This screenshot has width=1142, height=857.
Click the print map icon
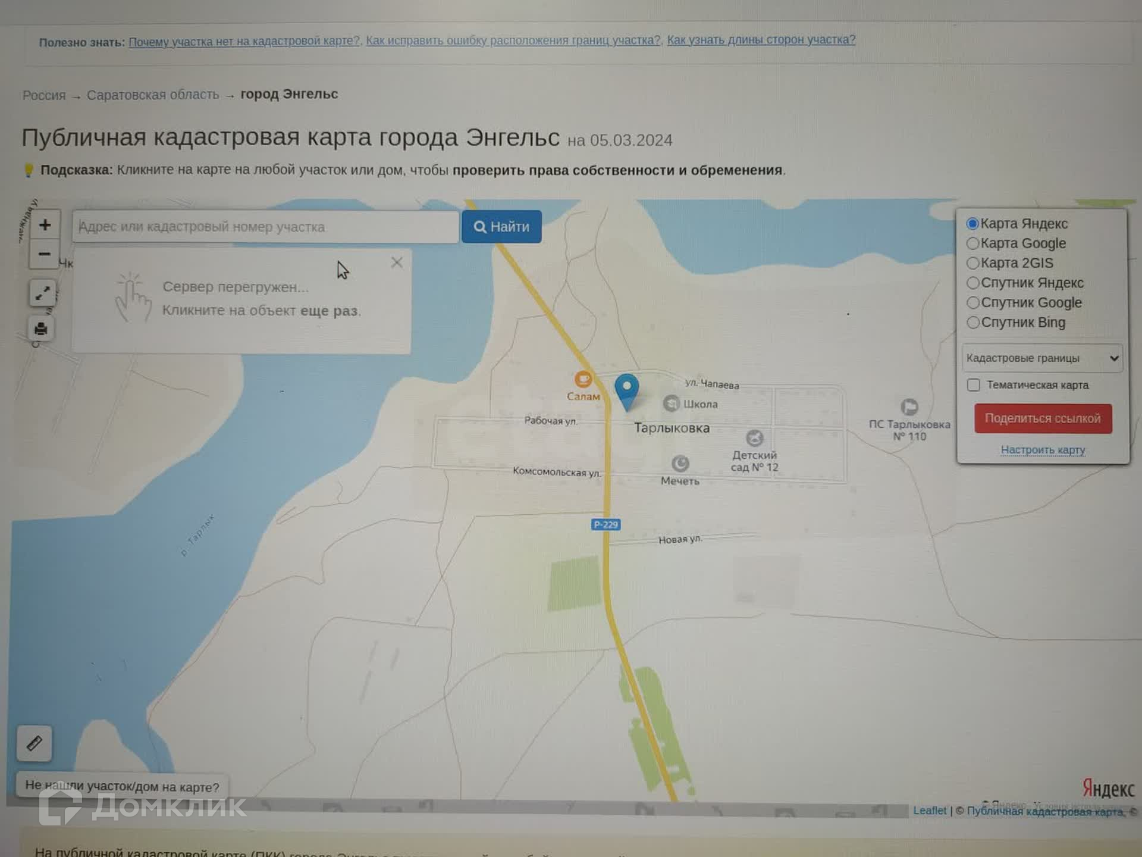coord(41,329)
